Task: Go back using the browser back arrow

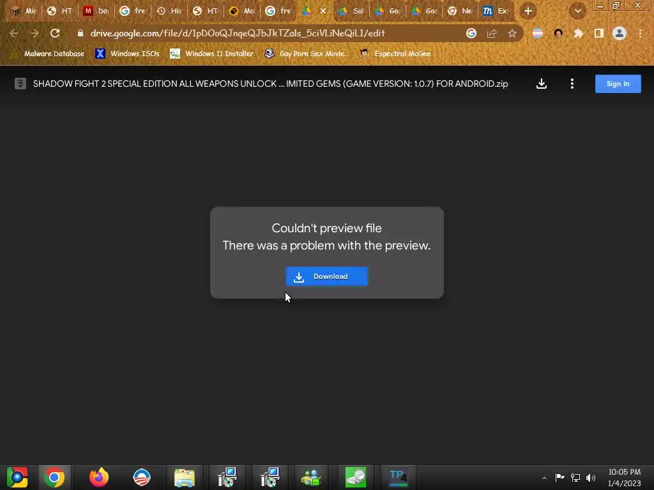Action: point(14,33)
